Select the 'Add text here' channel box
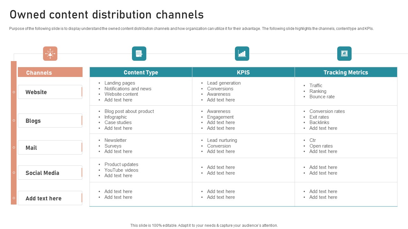This screenshot has height=229, width=408. pyautogui.click(x=50, y=198)
